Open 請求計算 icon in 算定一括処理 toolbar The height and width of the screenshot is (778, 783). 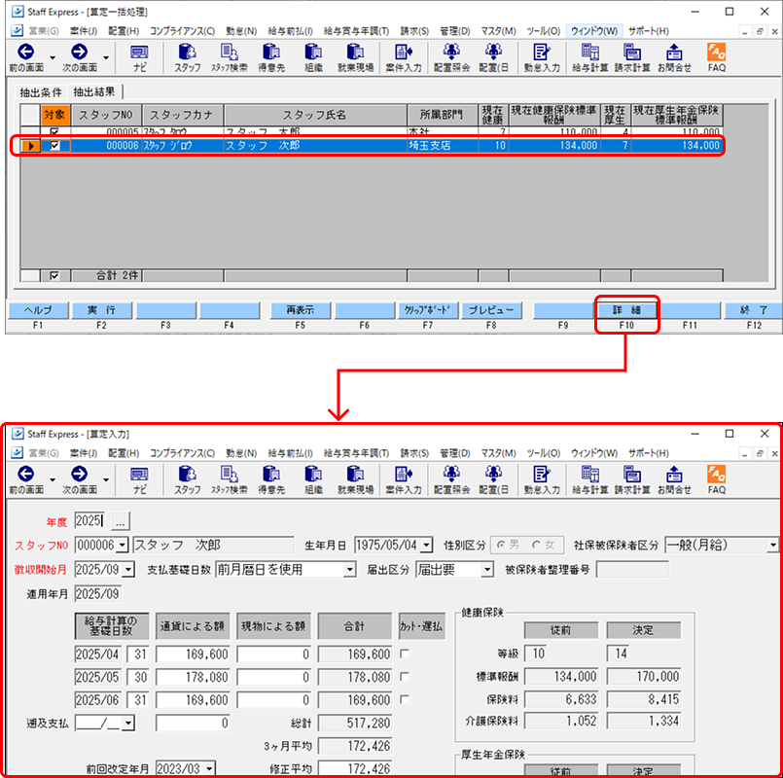click(x=631, y=53)
